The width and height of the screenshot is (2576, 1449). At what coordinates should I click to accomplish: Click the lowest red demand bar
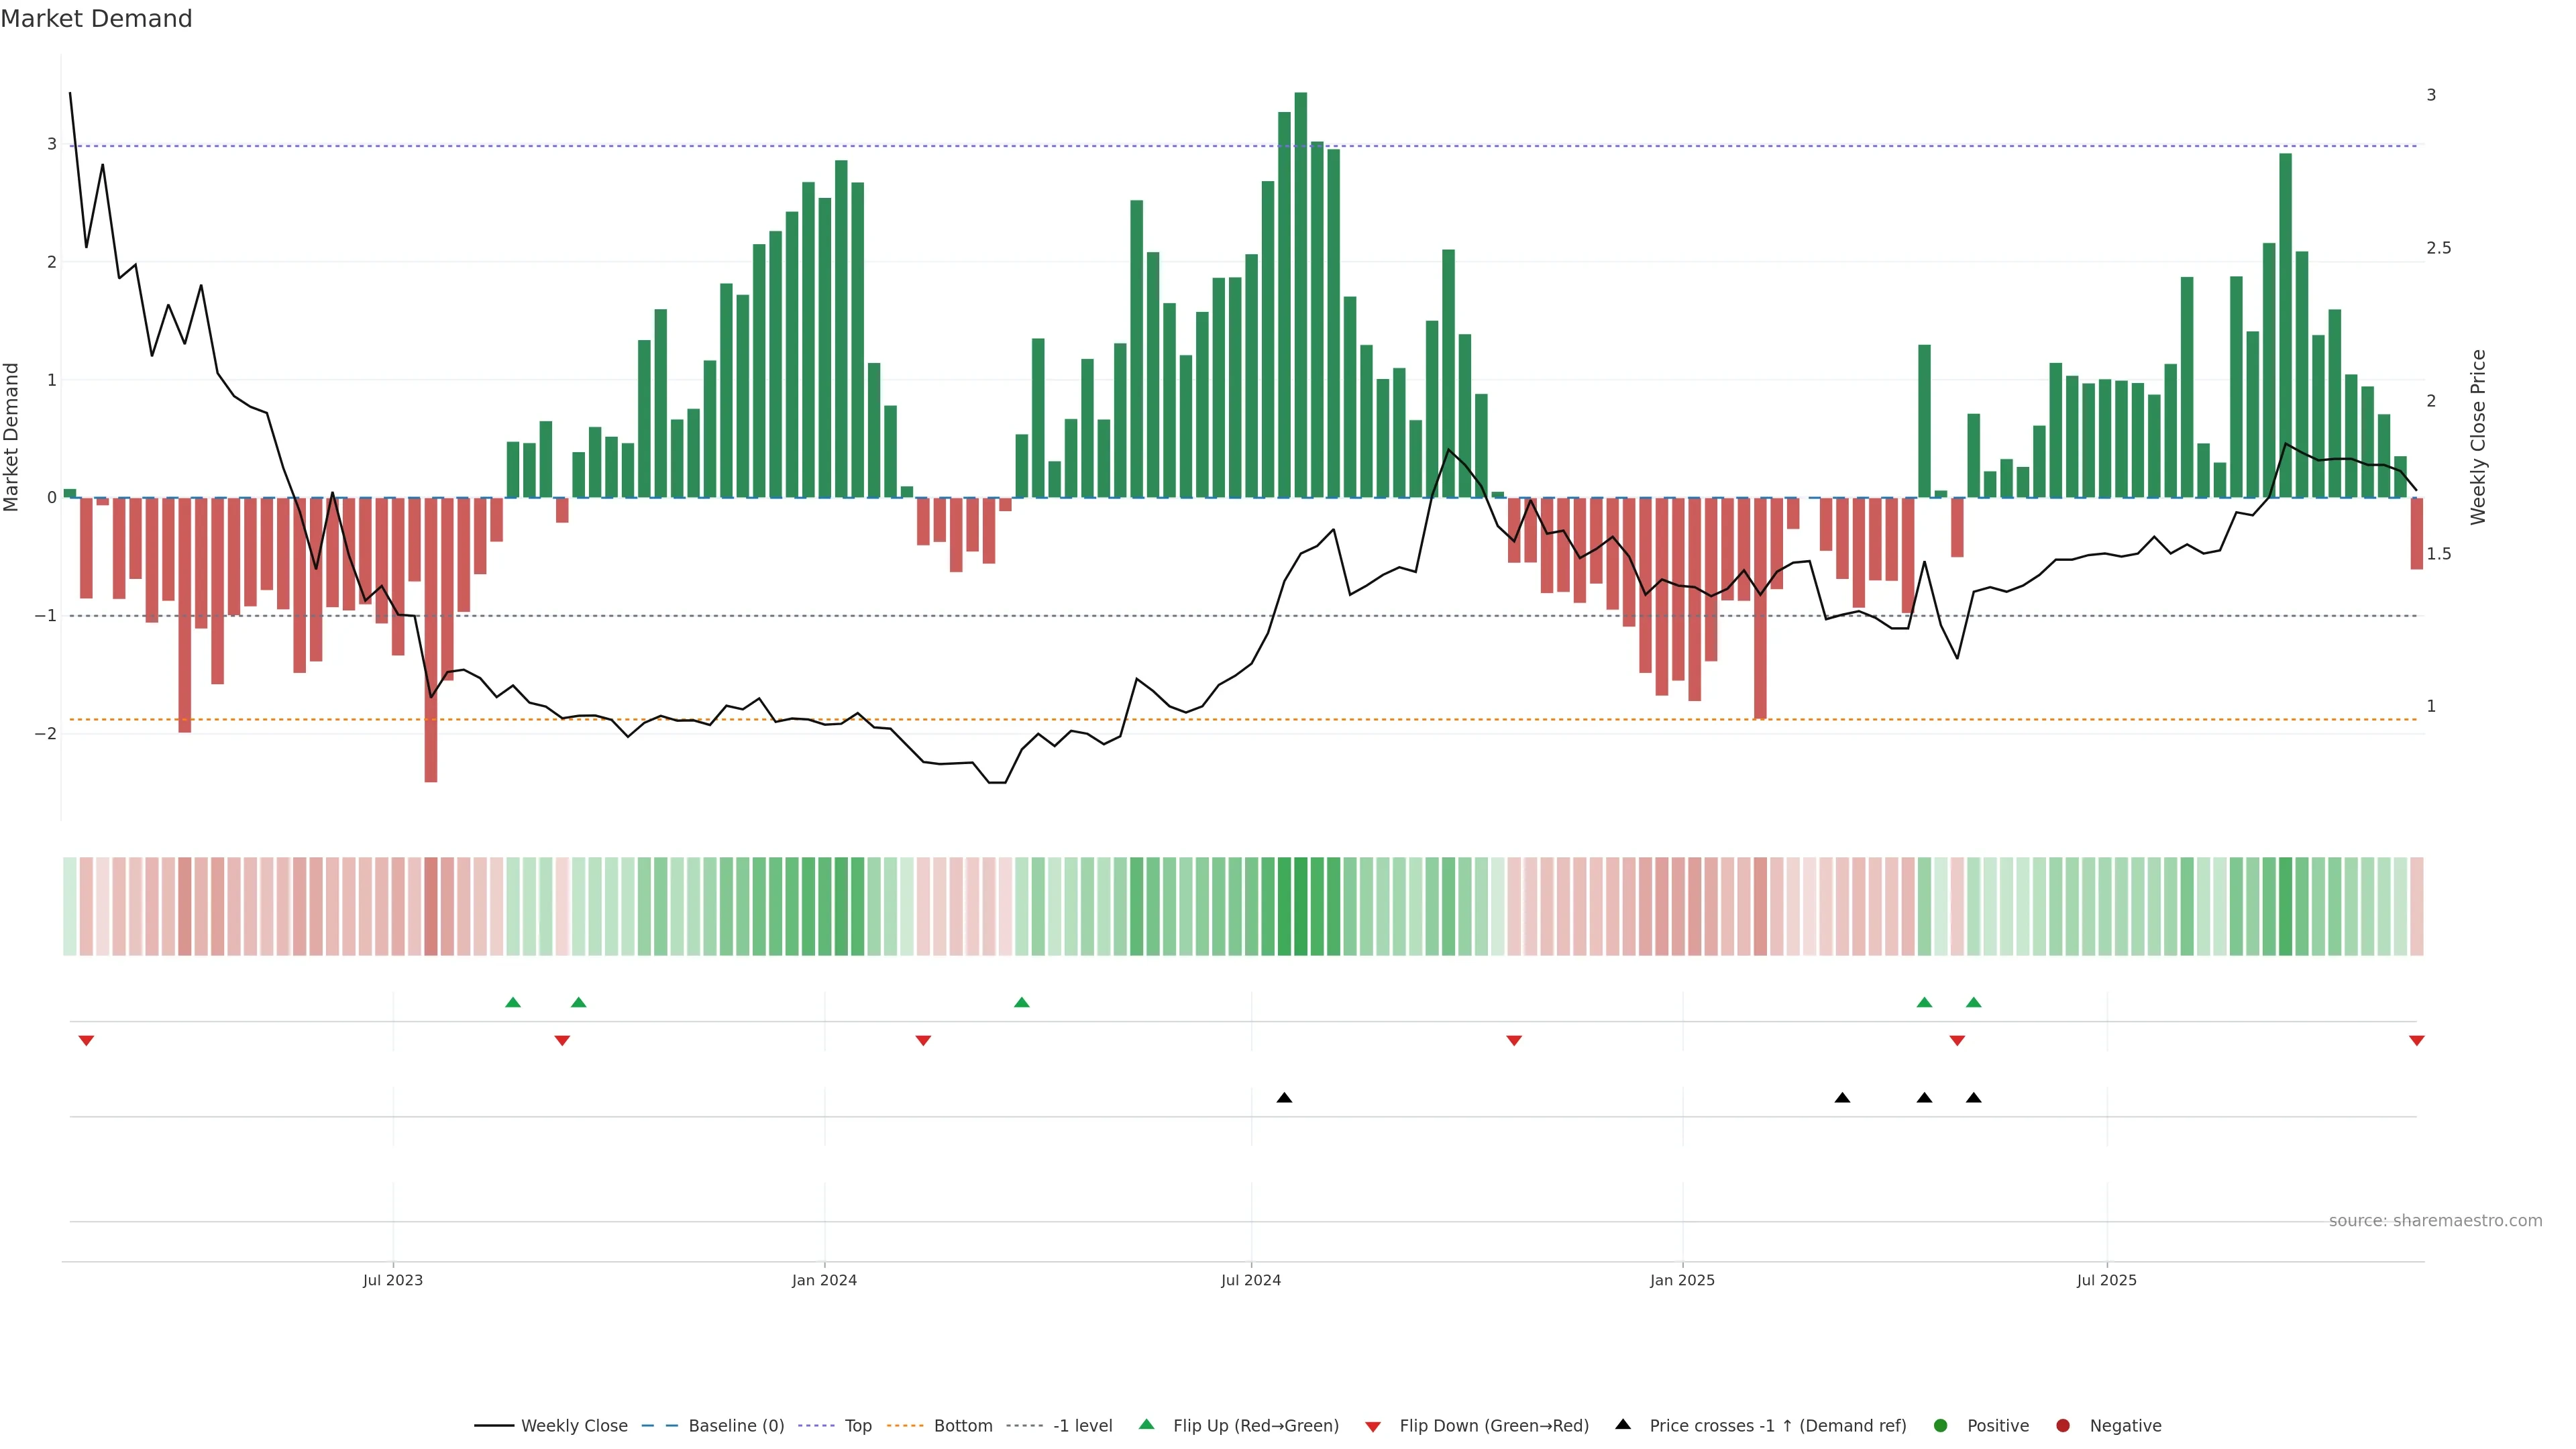431,640
